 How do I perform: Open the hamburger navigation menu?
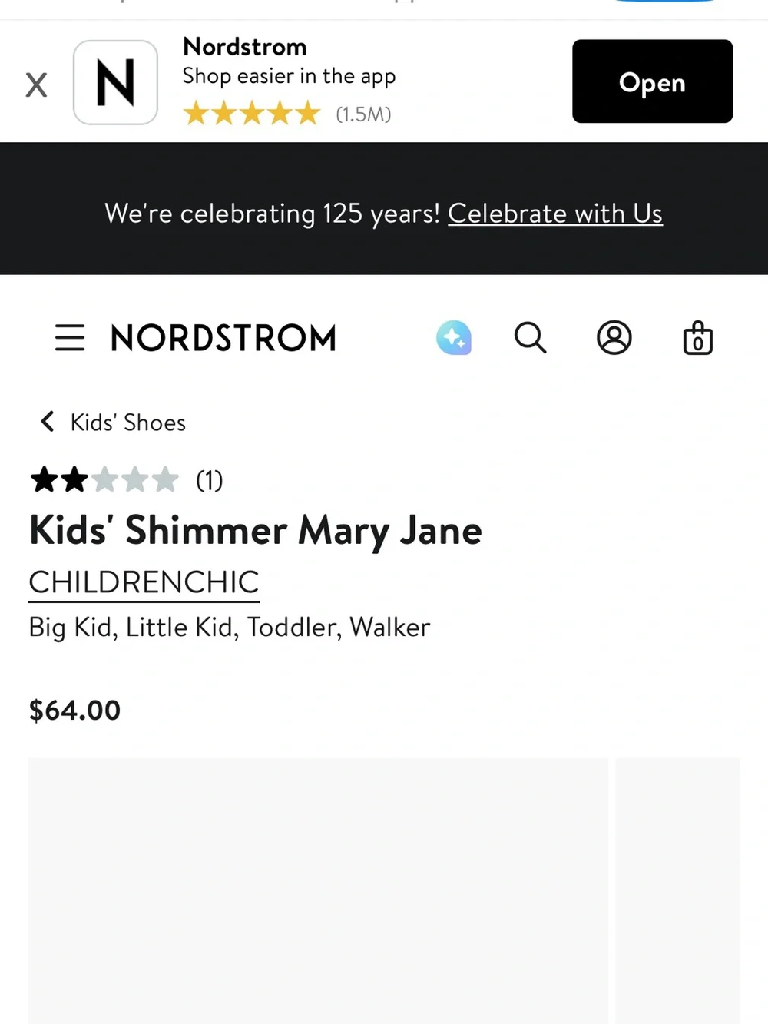70,338
